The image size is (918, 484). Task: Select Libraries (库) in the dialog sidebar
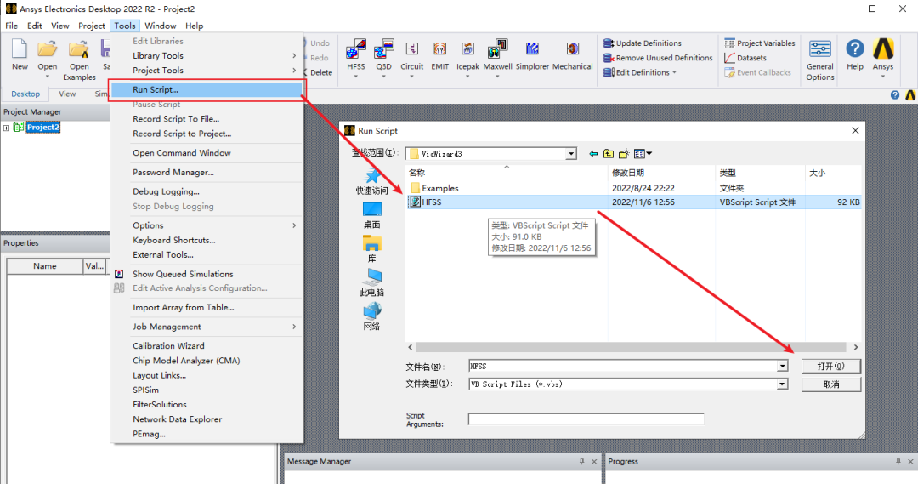tap(371, 249)
